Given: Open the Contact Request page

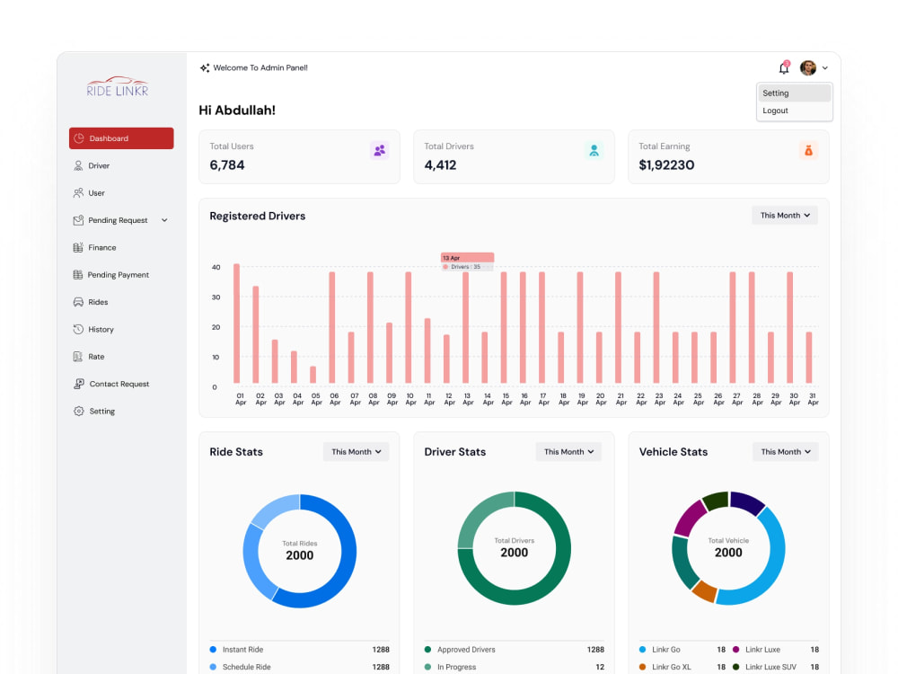Looking at the screenshot, I should click(121, 384).
